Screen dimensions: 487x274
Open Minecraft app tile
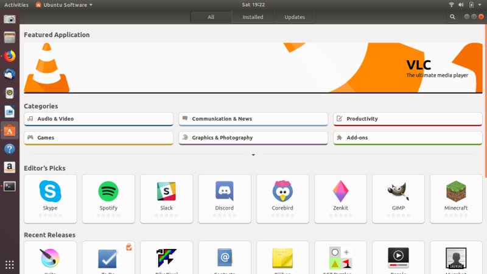tap(456, 198)
